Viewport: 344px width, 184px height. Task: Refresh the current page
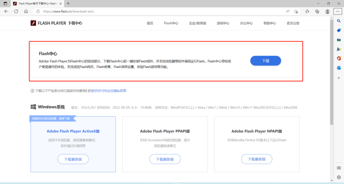click(16, 11)
